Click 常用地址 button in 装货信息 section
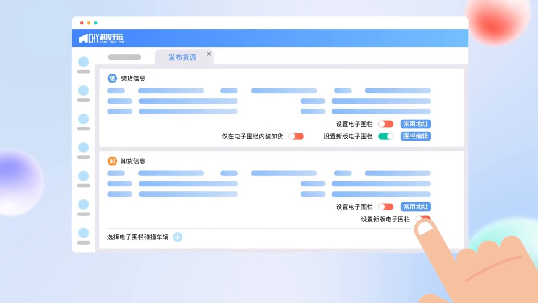Screen dimensions: 538x303 click(x=415, y=124)
